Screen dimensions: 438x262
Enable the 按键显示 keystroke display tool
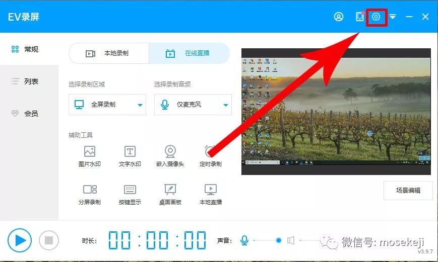[x=130, y=194]
